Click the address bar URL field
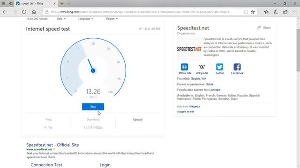This screenshot has height=168, width=300. (x=140, y=12)
